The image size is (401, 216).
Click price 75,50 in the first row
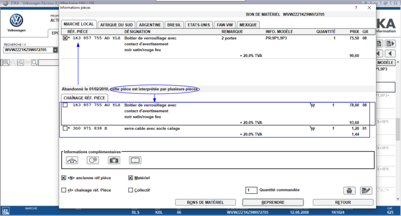click(x=354, y=38)
